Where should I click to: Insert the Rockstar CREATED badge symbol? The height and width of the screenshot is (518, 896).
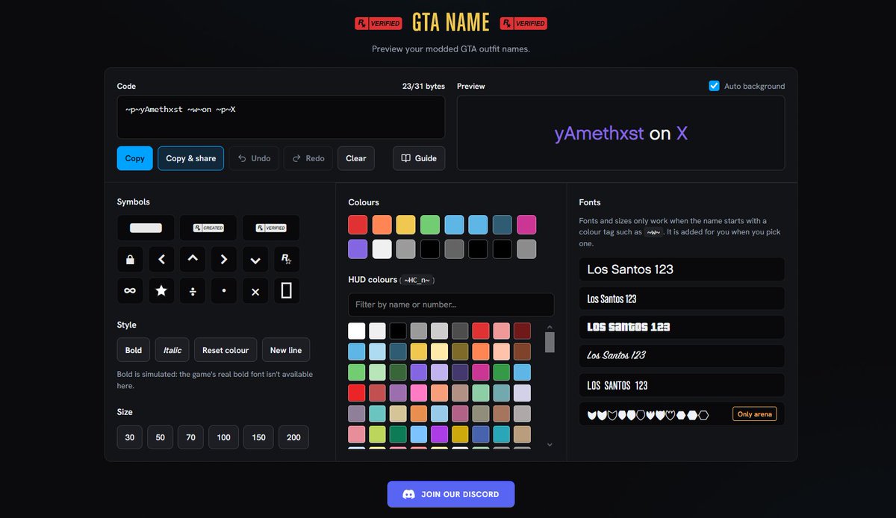pyautogui.click(x=208, y=228)
